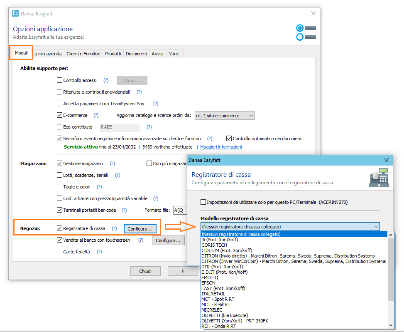Image resolution: width=404 pixels, height=332 pixels.
Task: Enable Carte fedeltà checkbox
Action: pyautogui.click(x=59, y=251)
